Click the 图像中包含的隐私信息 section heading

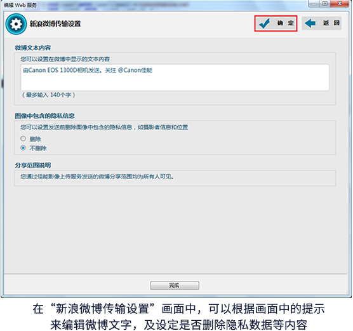click(44, 116)
